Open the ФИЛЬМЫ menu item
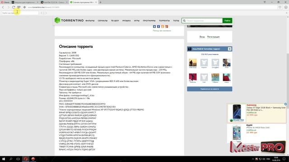This screenshot has width=289, height=162. click(x=90, y=21)
